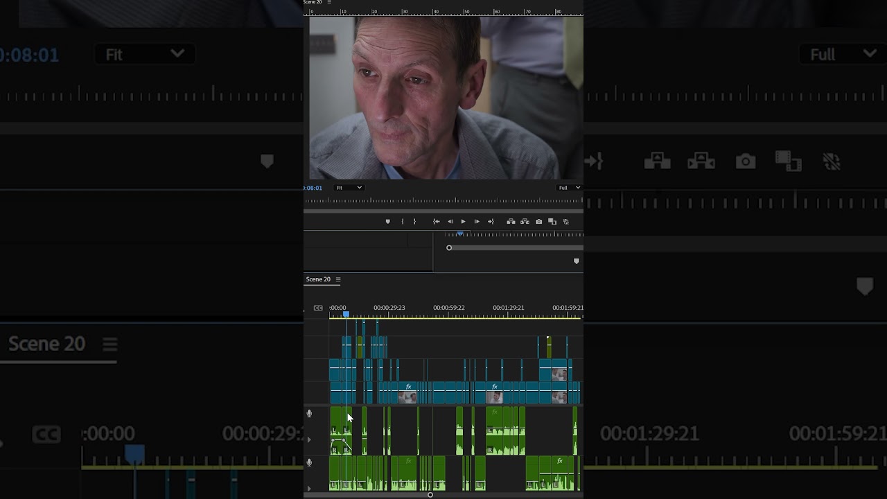
Task: Click the 00:01:29:21 time ruler label
Action: point(509,308)
